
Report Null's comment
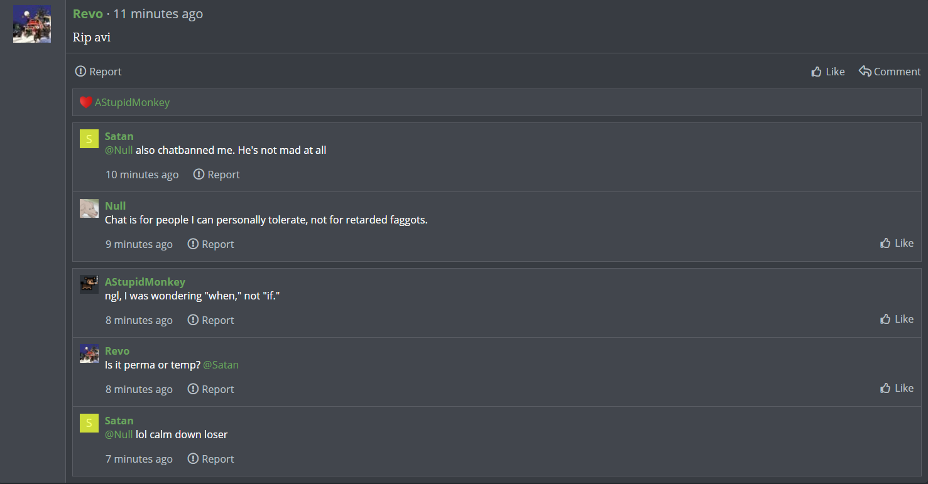tap(211, 244)
